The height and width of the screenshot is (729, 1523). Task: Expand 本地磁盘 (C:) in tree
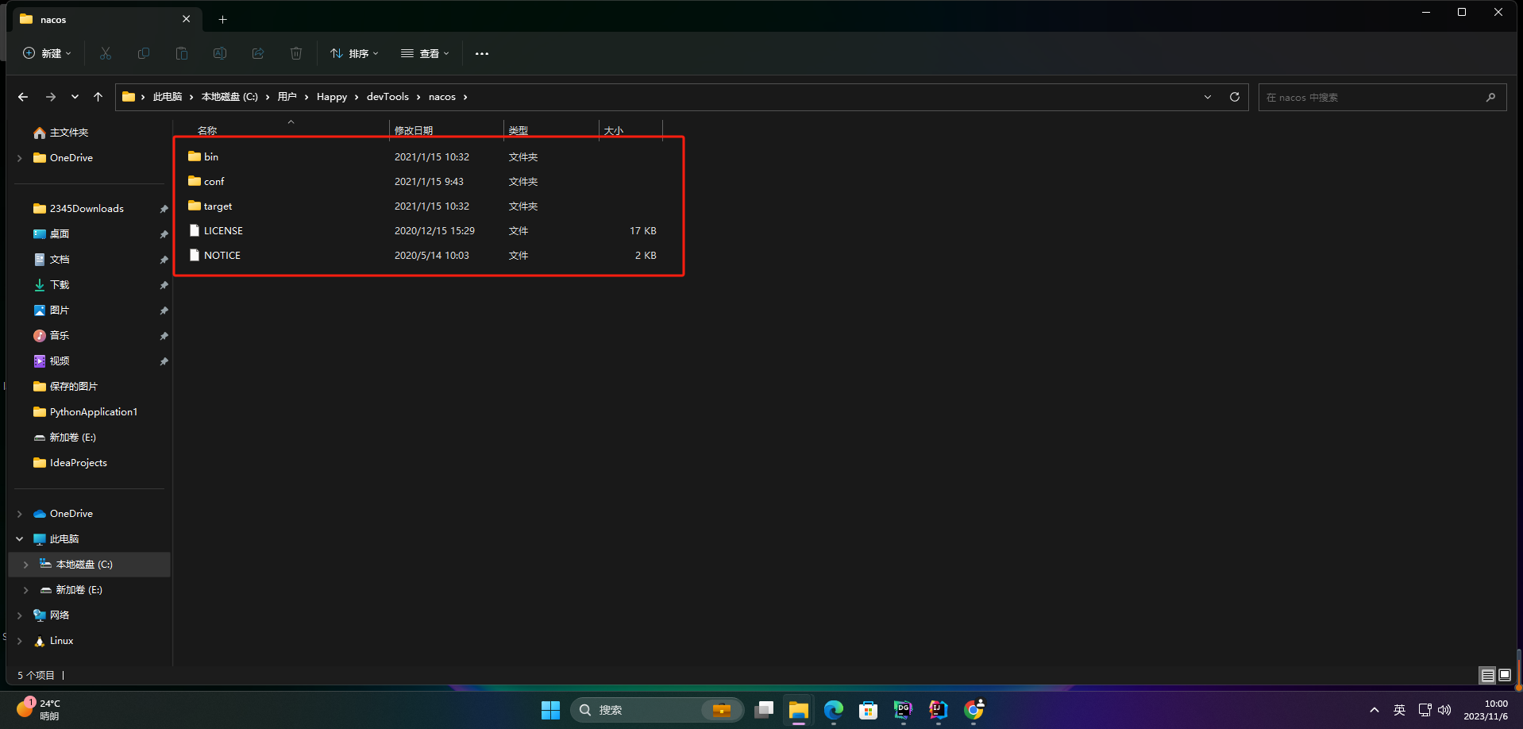coord(26,565)
